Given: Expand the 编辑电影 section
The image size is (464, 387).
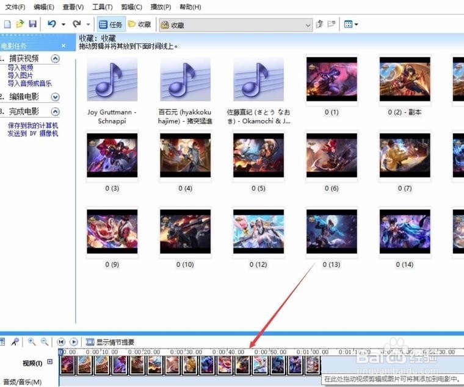Looking at the screenshot, I should tap(56, 97).
